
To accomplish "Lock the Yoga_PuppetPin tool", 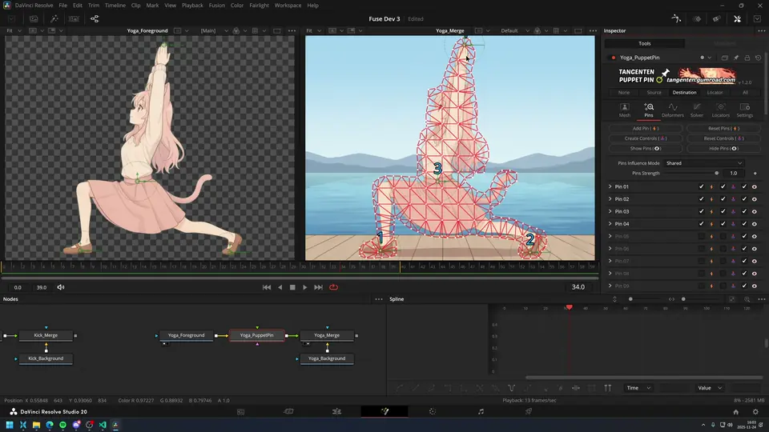I will (x=747, y=58).
